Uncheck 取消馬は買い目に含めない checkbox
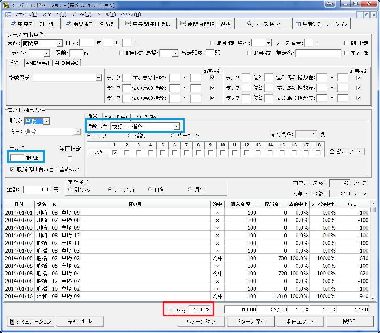Image resolution: width=380 pixels, height=333 pixels. [12, 170]
